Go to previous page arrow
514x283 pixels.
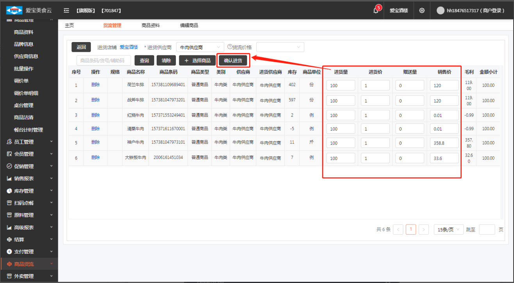pos(398,230)
